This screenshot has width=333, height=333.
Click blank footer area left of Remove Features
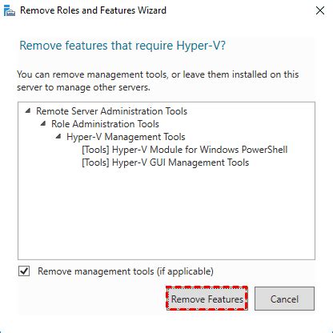pos(90,299)
